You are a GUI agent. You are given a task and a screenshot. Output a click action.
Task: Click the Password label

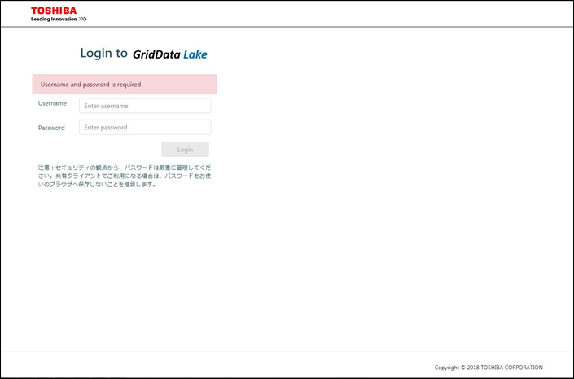51,128
